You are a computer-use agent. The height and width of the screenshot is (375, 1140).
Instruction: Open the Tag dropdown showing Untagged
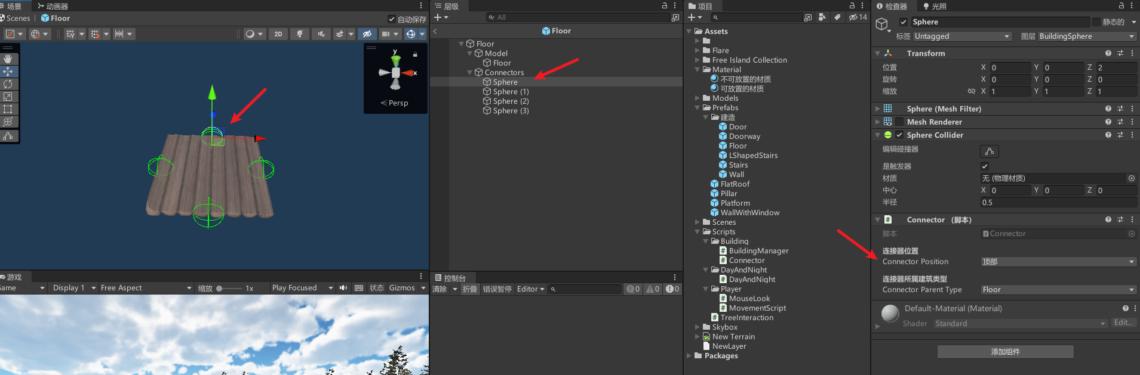coord(962,36)
